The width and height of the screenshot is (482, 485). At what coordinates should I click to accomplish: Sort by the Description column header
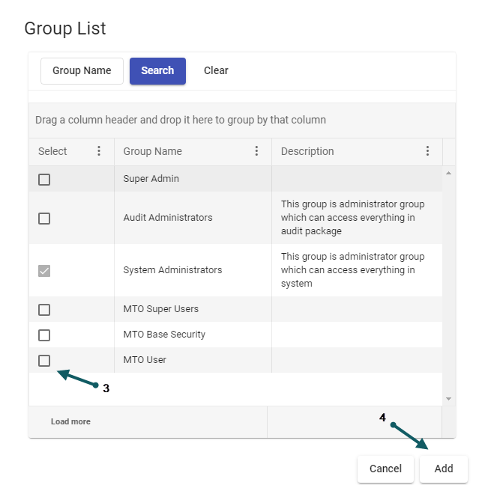(x=307, y=151)
